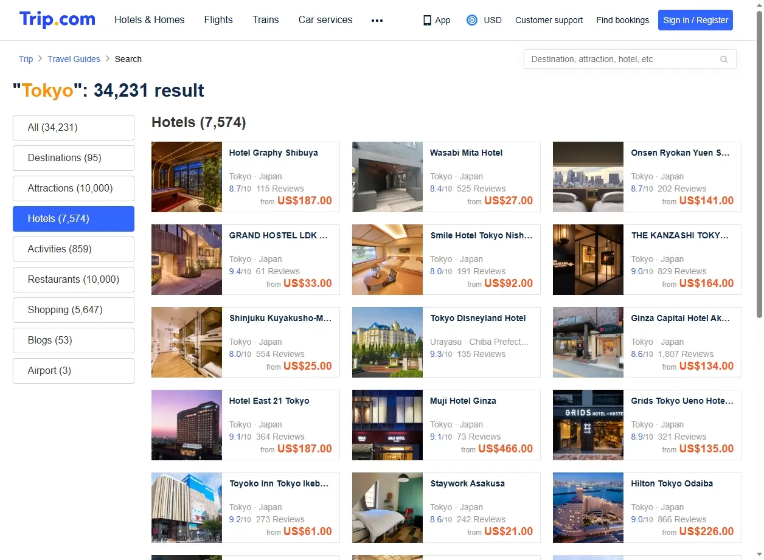Screen dimensions: 764x560
Task: Select Airport (3) filter
Action: click(74, 371)
